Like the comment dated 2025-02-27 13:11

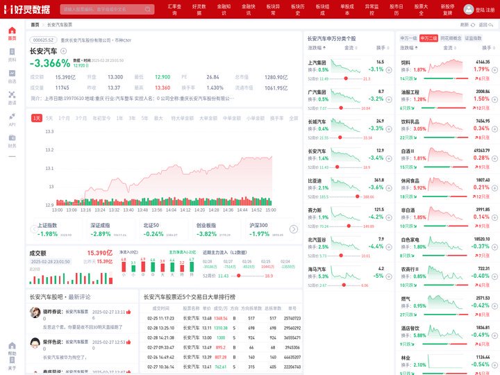click(x=128, y=312)
